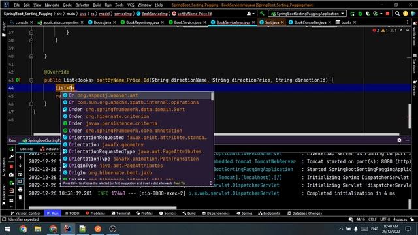Click the editor horizontal scrollbar
418x235 pixels.
tap(216, 134)
